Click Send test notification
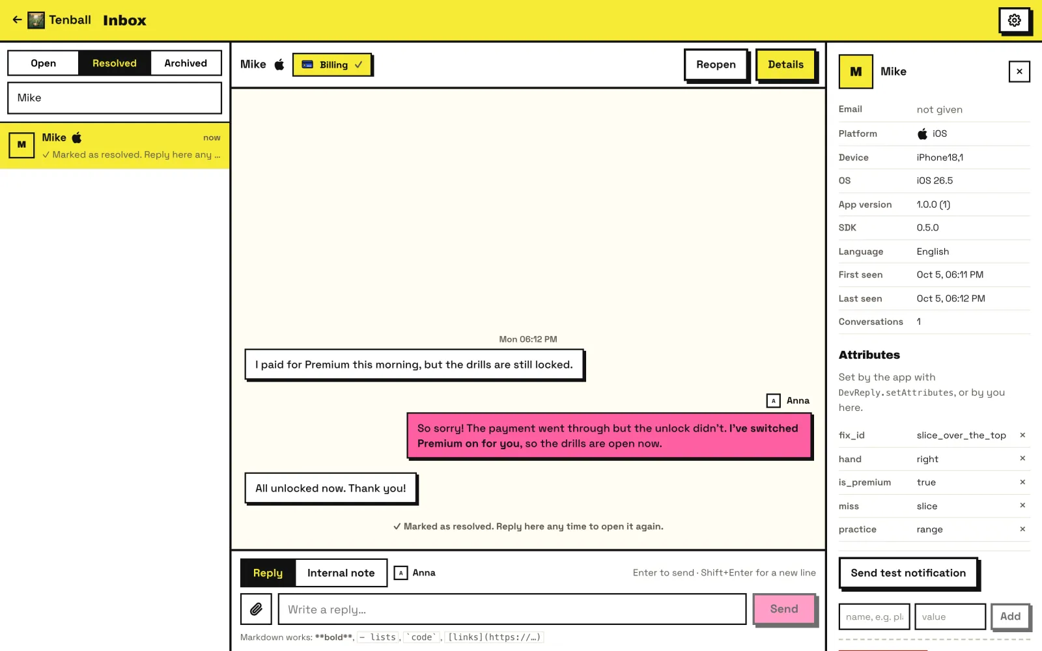This screenshot has height=651, width=1042. tap(908, 573)
